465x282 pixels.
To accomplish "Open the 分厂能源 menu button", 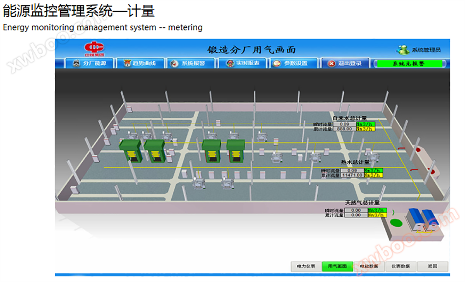I will tap(90, 64).
